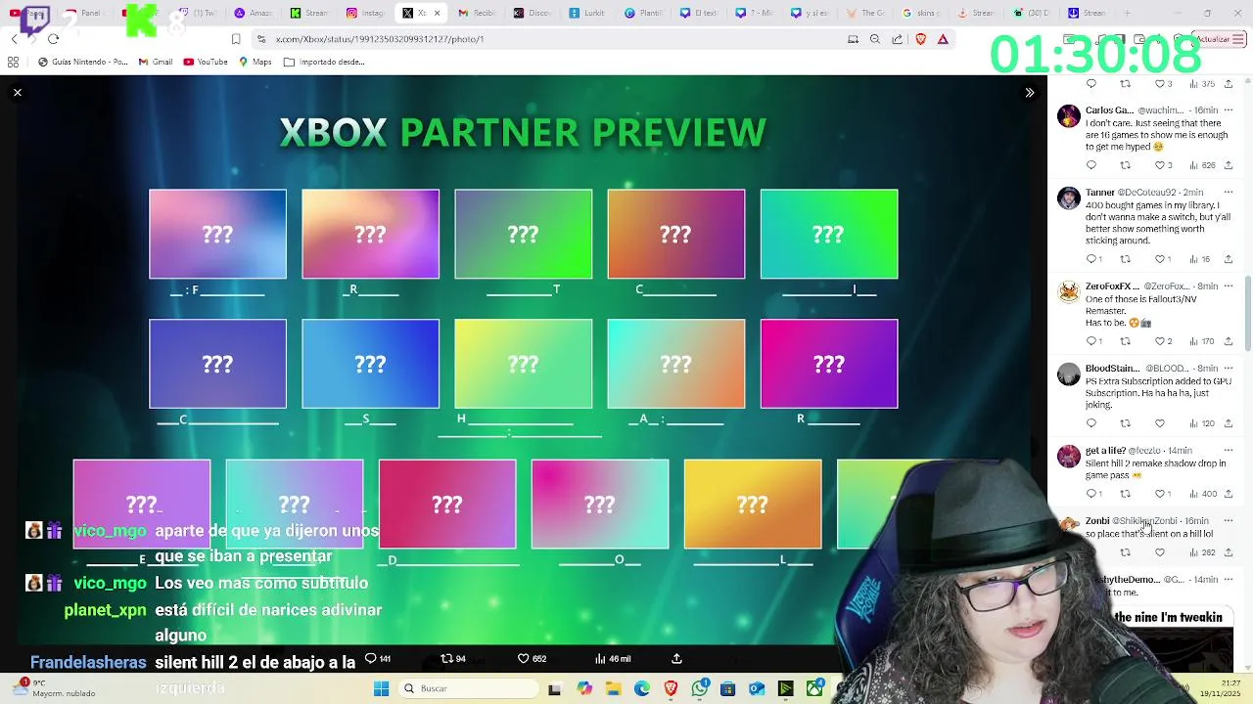Close the active X tab
The width and height of the screenshot is (1253, 704).
(x=437, y=13)
